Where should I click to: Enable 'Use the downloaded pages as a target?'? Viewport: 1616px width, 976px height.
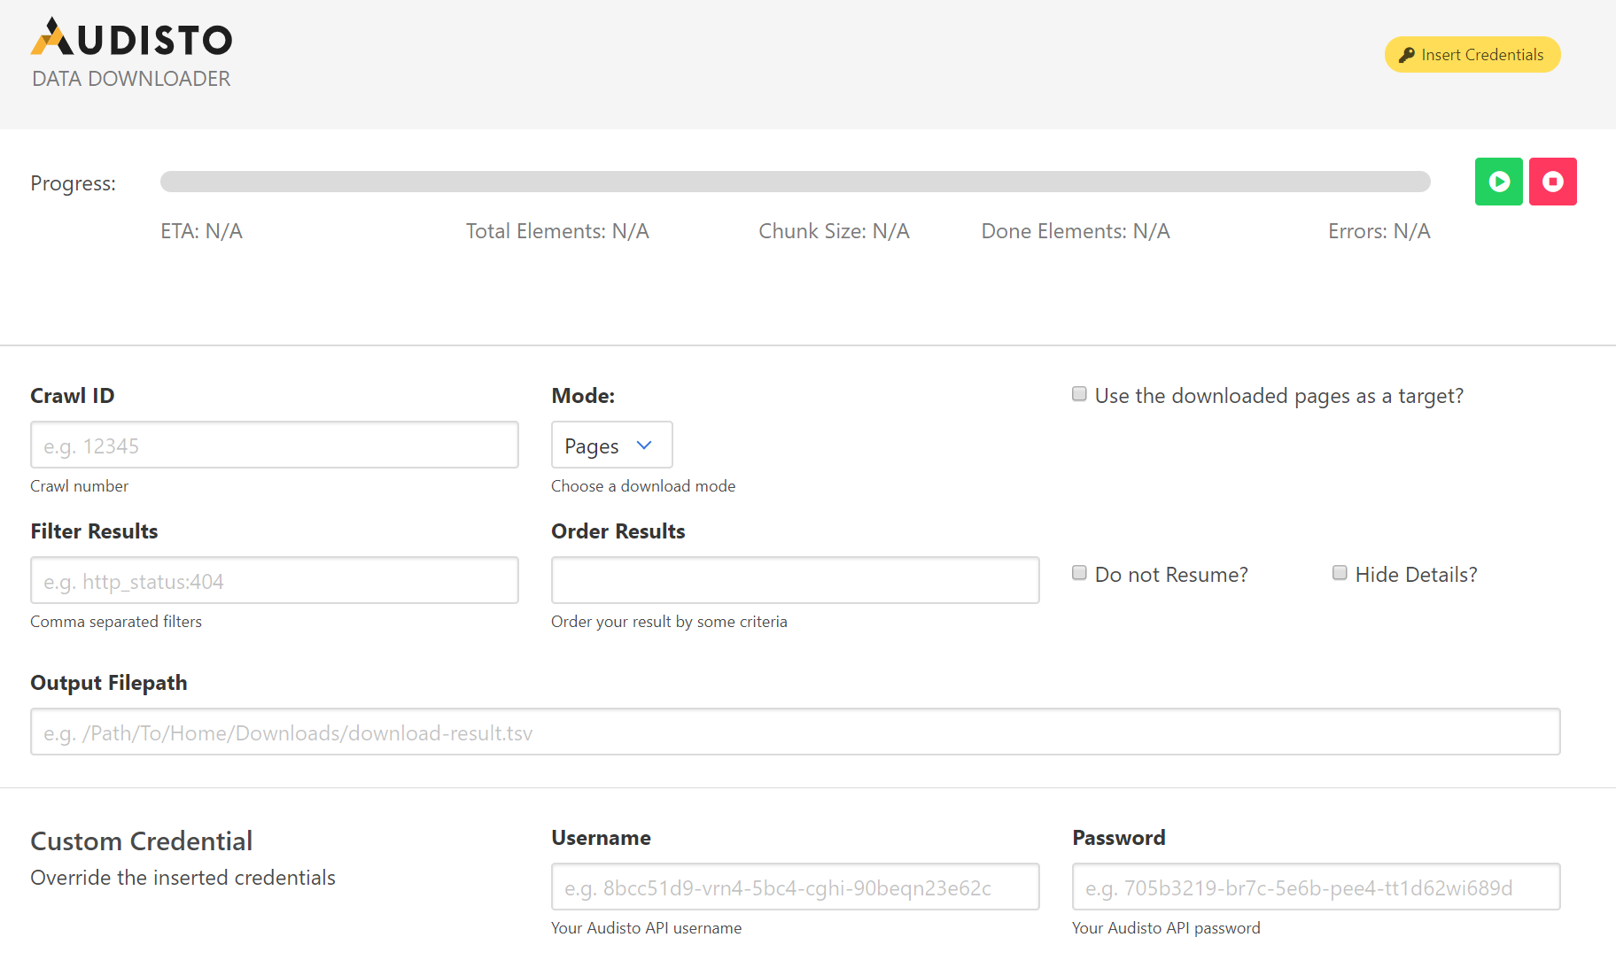click(x=1079, y=394)
